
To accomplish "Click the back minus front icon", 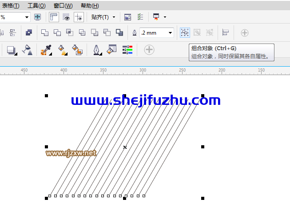I will 107,33.
